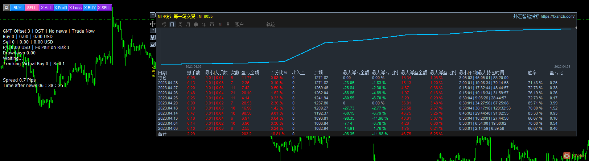Click the four-arrow move panel icon
The width and height of the screenshot is (589, 161).
coord(153,24)
